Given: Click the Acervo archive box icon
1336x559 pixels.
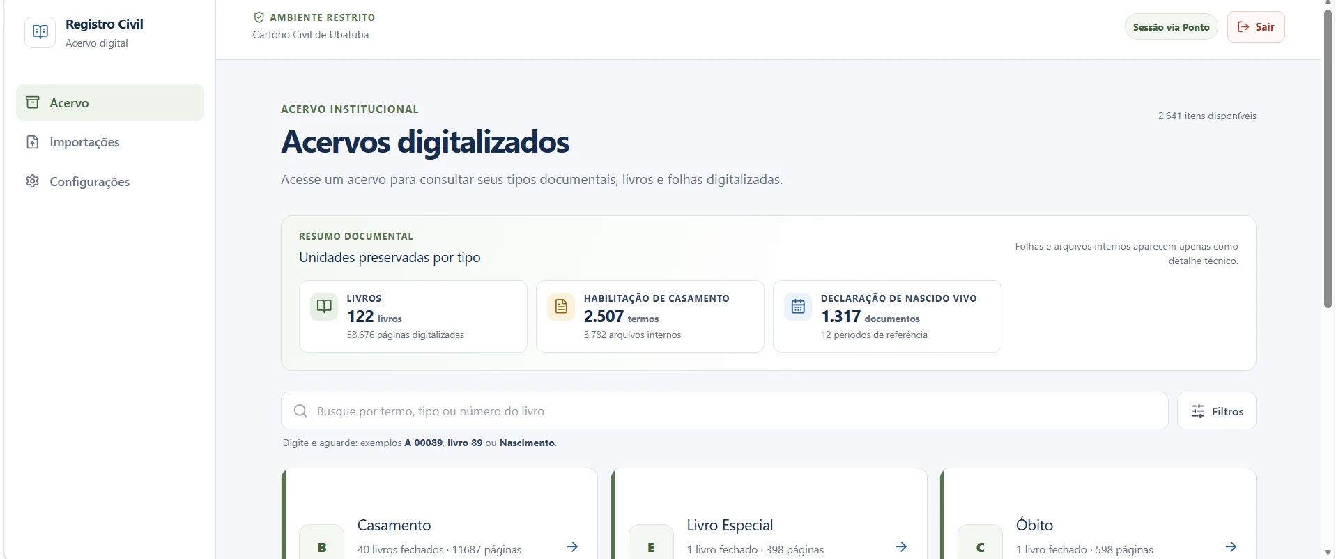Looking at the screenshot, I should pos(33,102).
